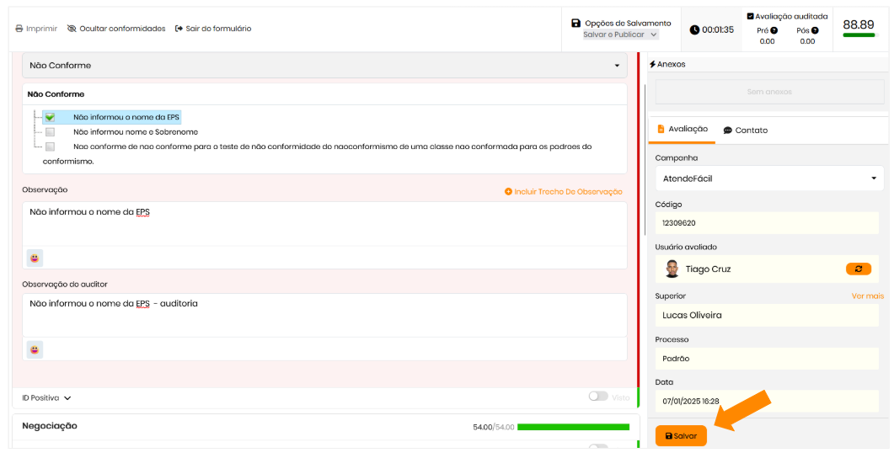The width and height of the screenshot is (894, 458).
Task: Uncheck 'Não informou o nome da EPS'
Action: click(51, 117)
